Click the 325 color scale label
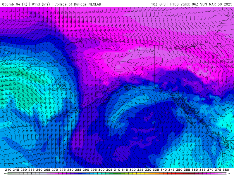The image size is (234, 175). (140, 170)
